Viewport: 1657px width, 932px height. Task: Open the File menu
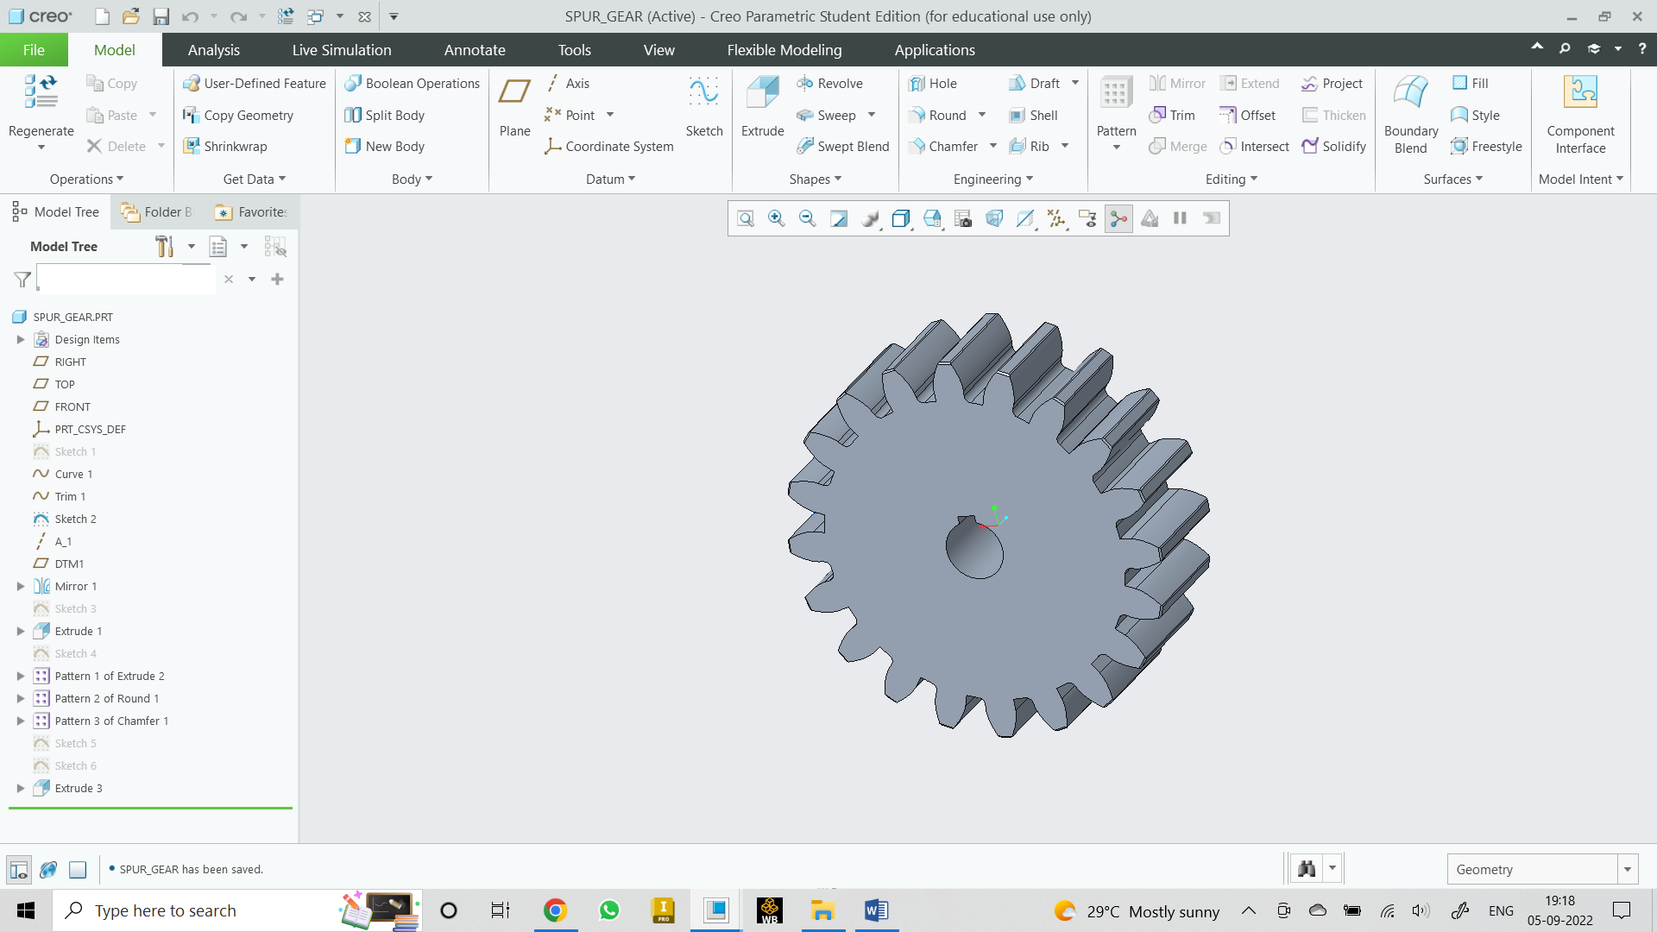pos(34,50)
